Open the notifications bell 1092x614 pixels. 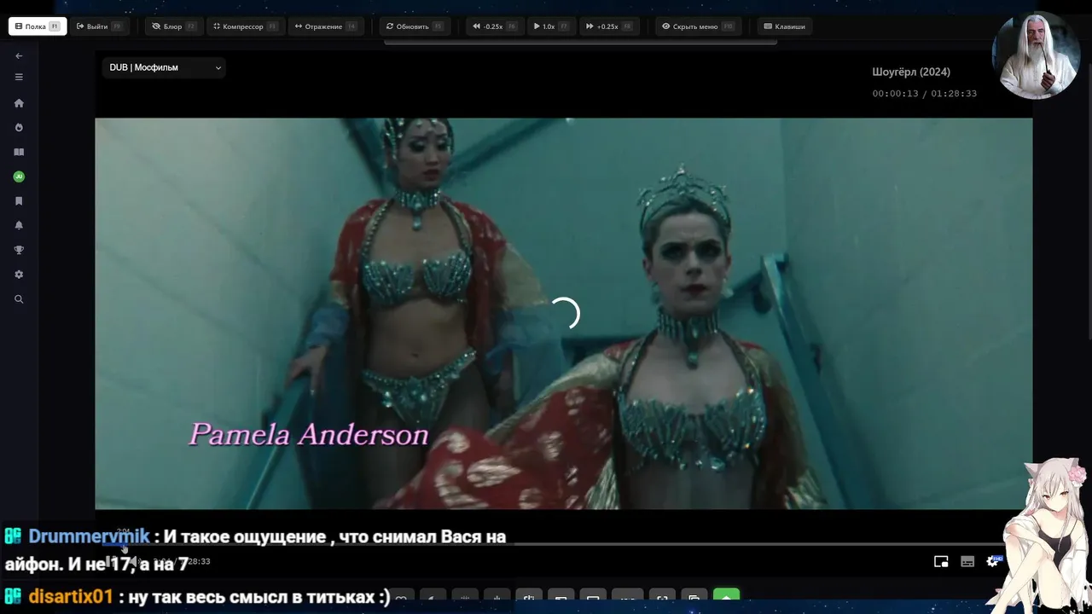[19, 225]
